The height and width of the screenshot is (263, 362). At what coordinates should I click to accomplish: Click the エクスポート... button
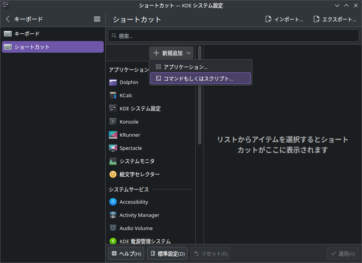click(x=335, y=19)
